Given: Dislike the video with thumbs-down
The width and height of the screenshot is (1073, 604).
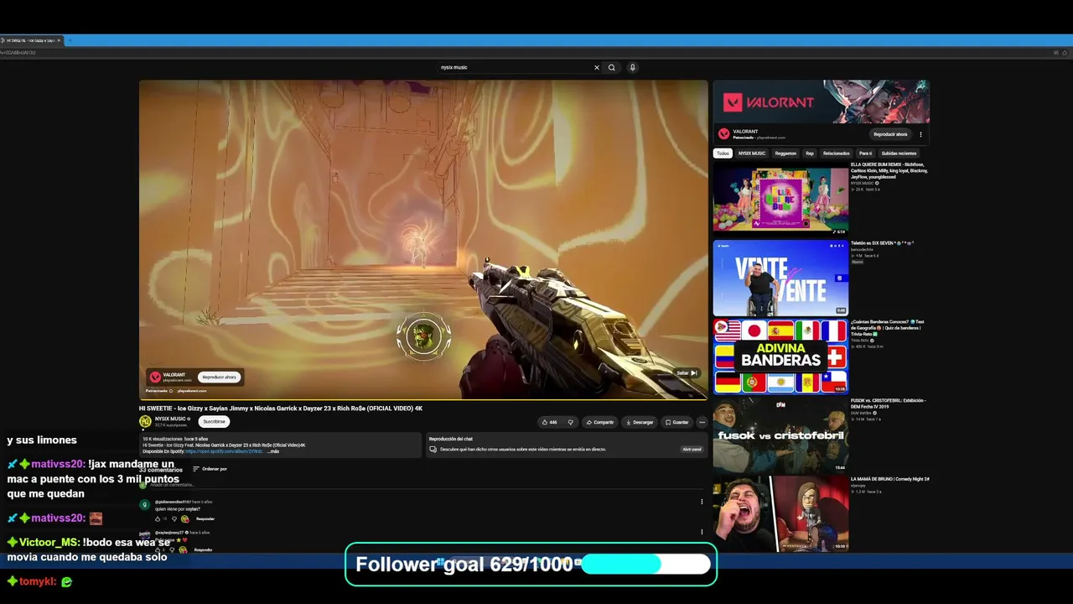Looking at the screenshot, I should tap(571, 422).
